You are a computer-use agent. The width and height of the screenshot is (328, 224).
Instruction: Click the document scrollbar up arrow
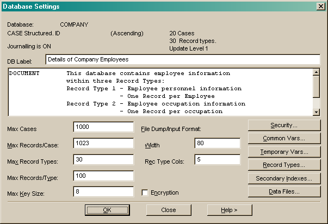tap(316, 72)
